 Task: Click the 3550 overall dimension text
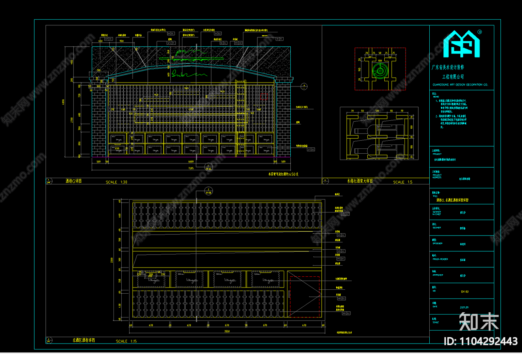[227, 331]
